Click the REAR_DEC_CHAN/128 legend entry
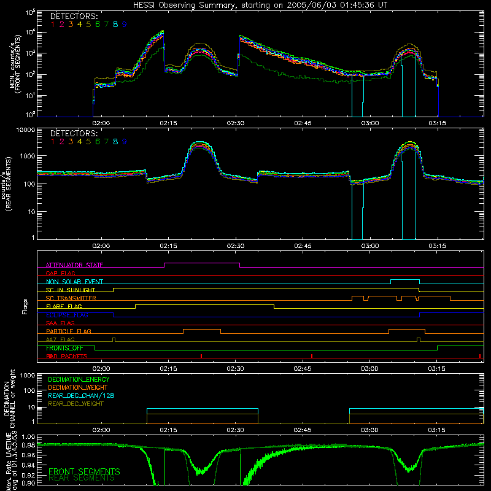The width and height of the screenshot is (491, 491). 81,395
